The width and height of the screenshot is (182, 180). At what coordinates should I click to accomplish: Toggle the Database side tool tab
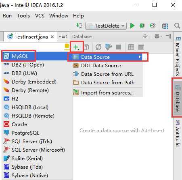coord(178,99)
